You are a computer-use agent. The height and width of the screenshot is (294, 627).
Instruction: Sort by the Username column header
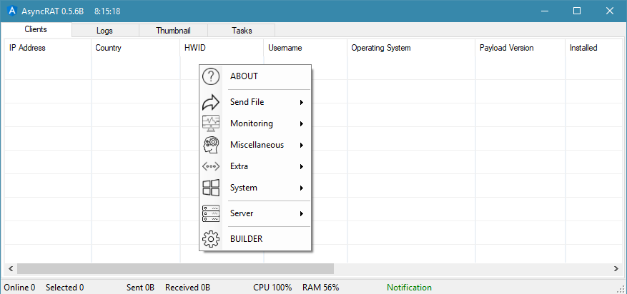[305, 48]
